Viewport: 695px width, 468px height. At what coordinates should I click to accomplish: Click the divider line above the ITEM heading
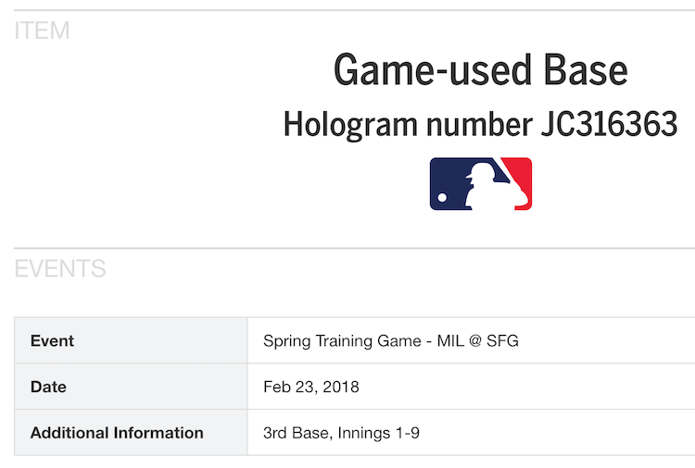[x=354, y=10]
